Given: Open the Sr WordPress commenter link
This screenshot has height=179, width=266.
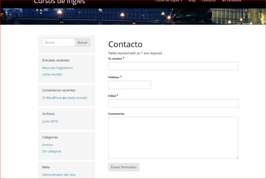Looking at the screenshot, I should 52,98.
